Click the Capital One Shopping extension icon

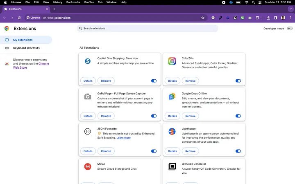(88, 61)
